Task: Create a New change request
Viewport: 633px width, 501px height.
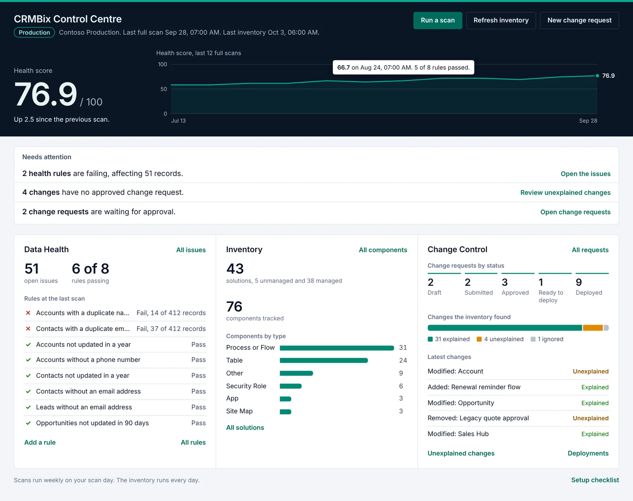Action: click(x=579, y=20)
